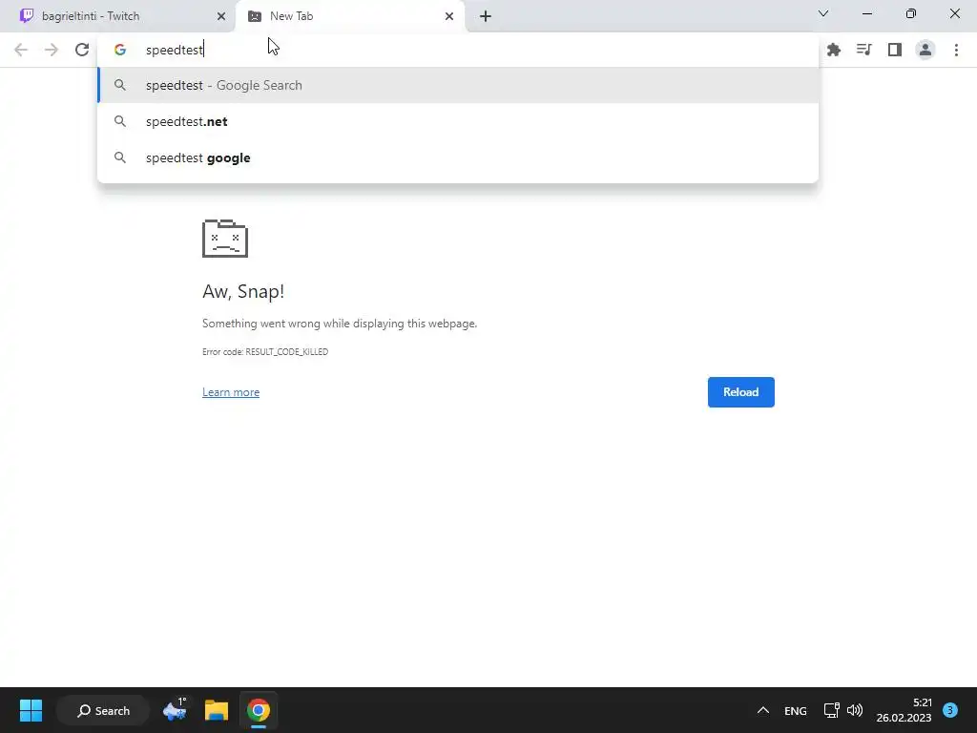Viewport: 977px width, 733px height.
Task: Open the weather widget on taskbar
Action: 176,710
